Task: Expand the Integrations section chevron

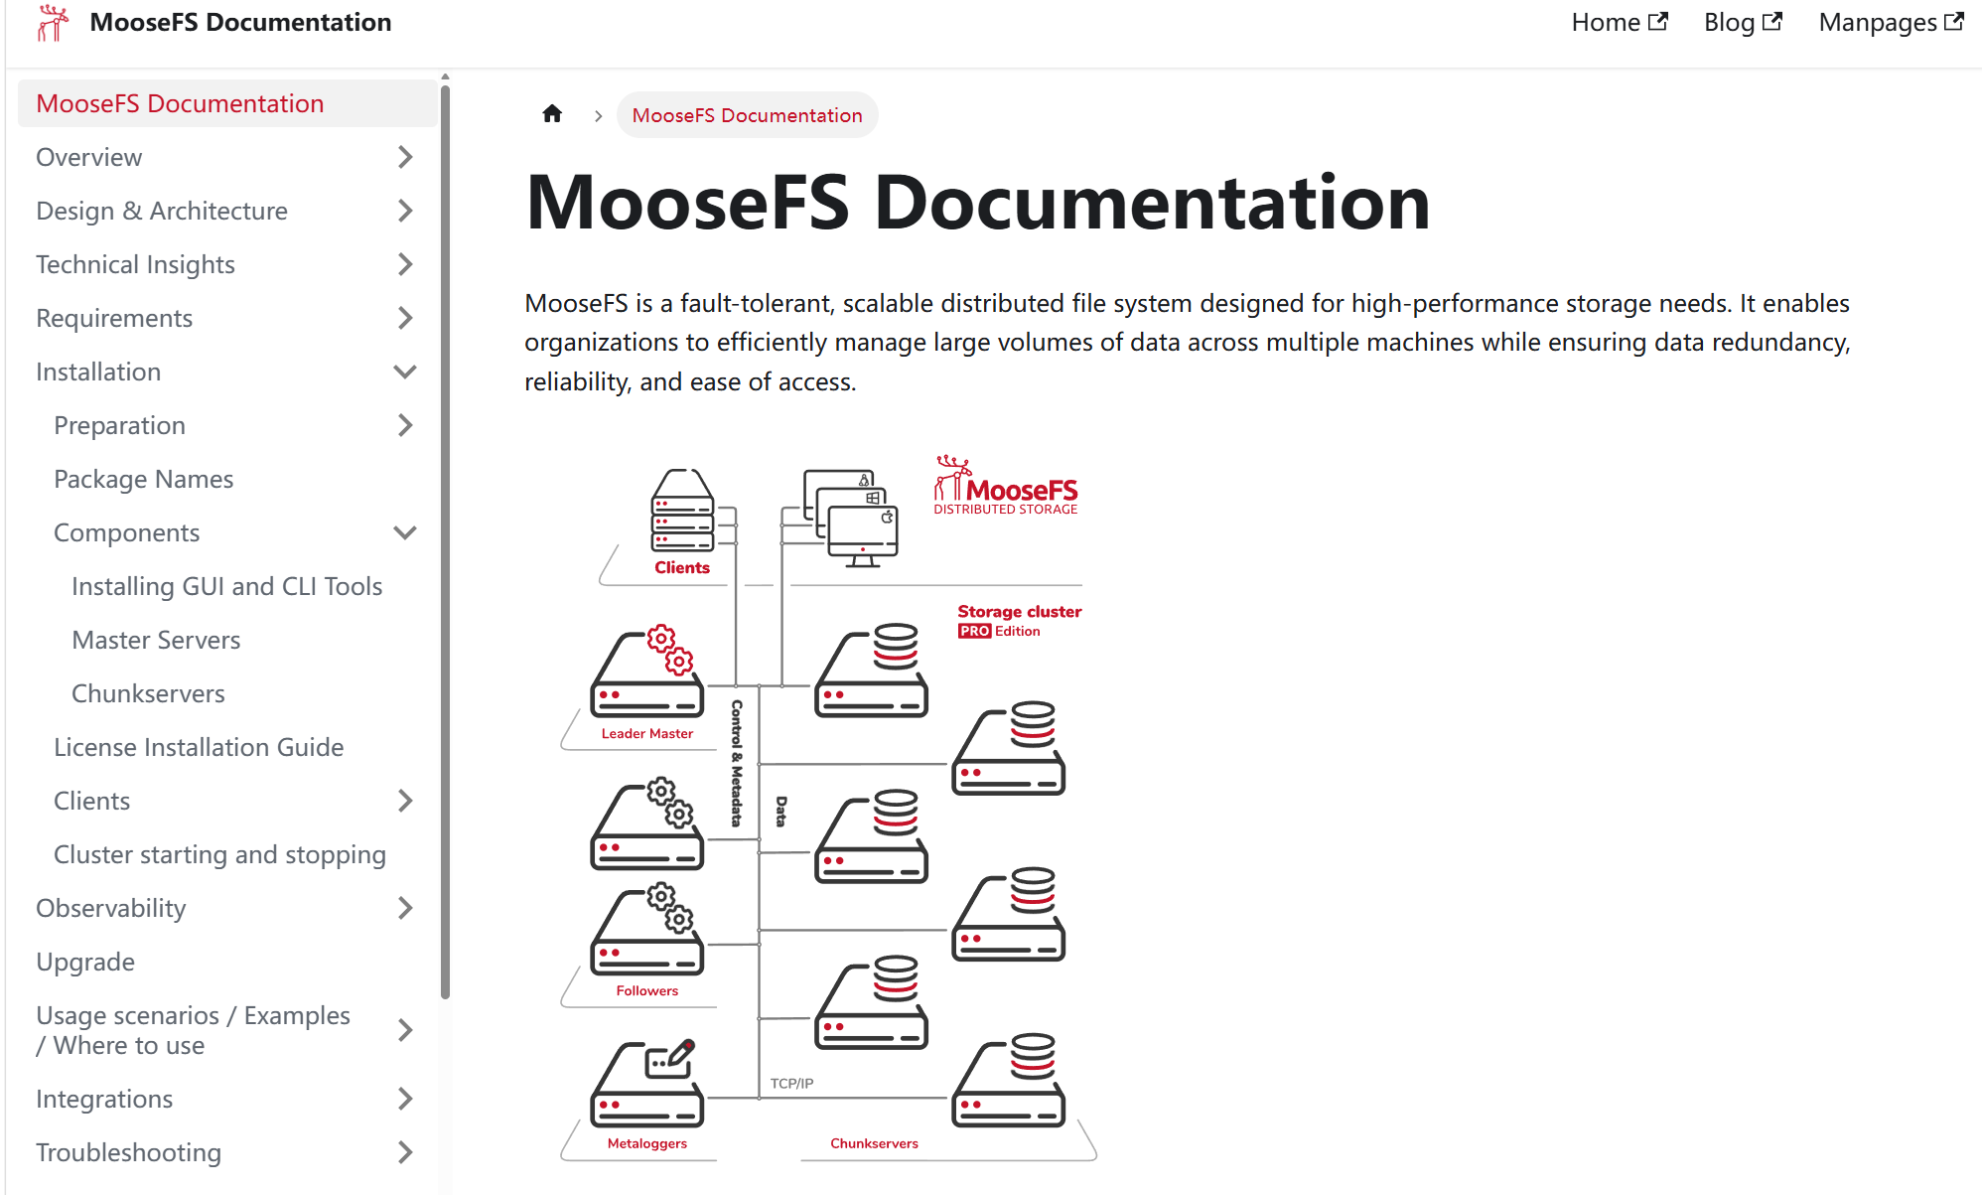Action: pos(405,1099)
